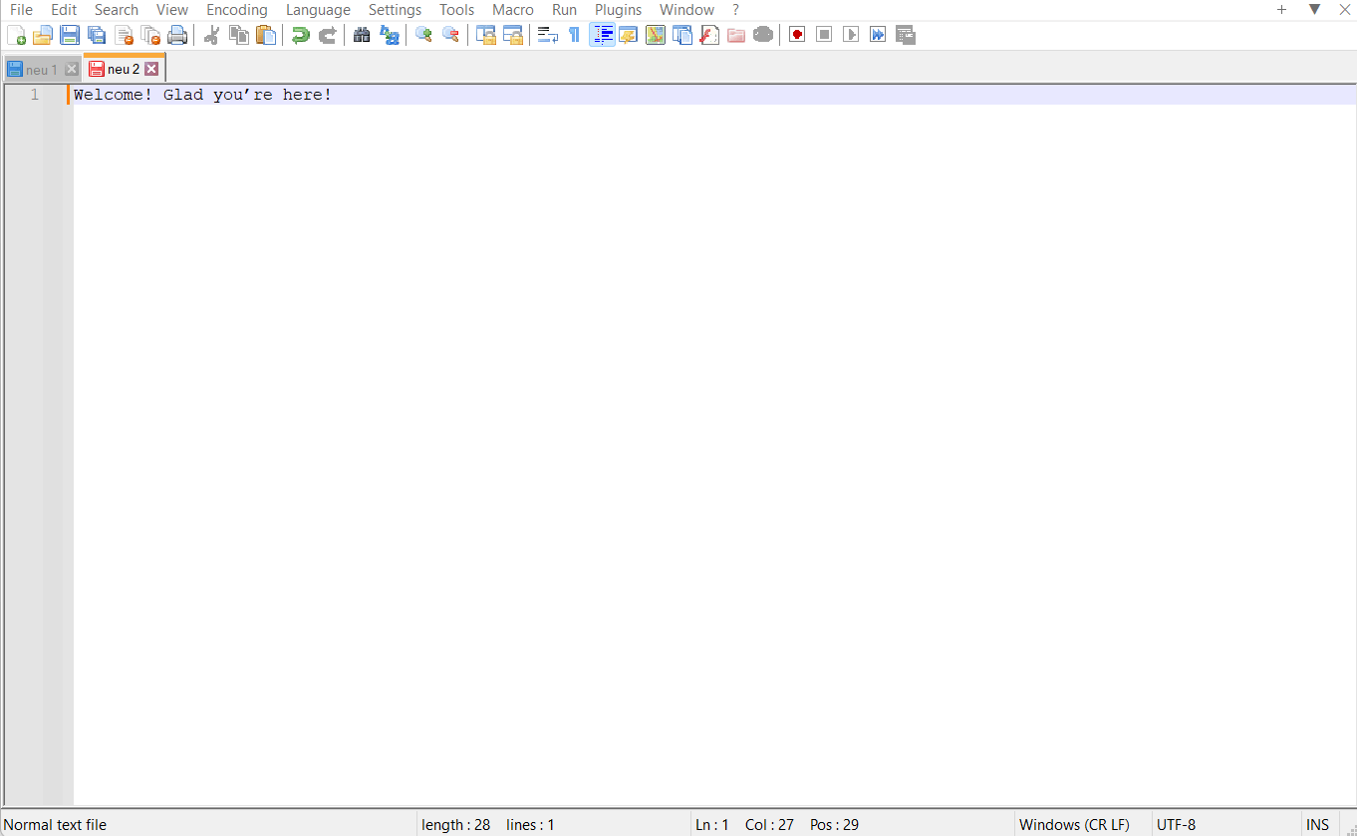Start recording a macro
Viewport: 1357px width, 836px height.
[x=796, y=34]
